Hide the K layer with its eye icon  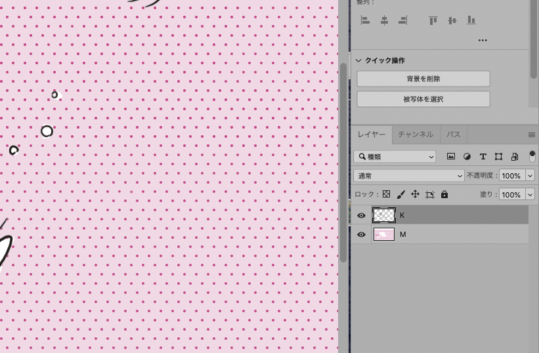point(361,215)
